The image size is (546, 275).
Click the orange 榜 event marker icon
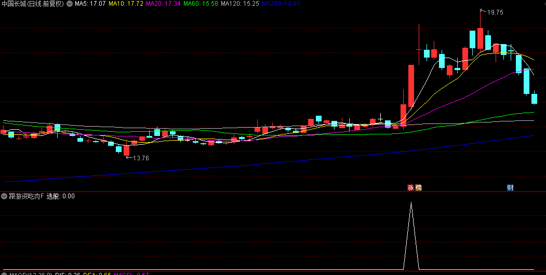point(418,188)
